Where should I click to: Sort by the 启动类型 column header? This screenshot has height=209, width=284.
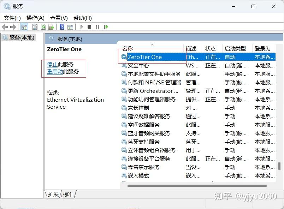click(235, 48)
